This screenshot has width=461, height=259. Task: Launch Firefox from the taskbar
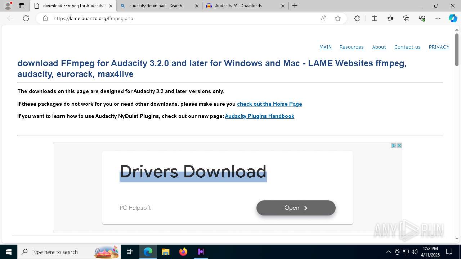point(183,252)
